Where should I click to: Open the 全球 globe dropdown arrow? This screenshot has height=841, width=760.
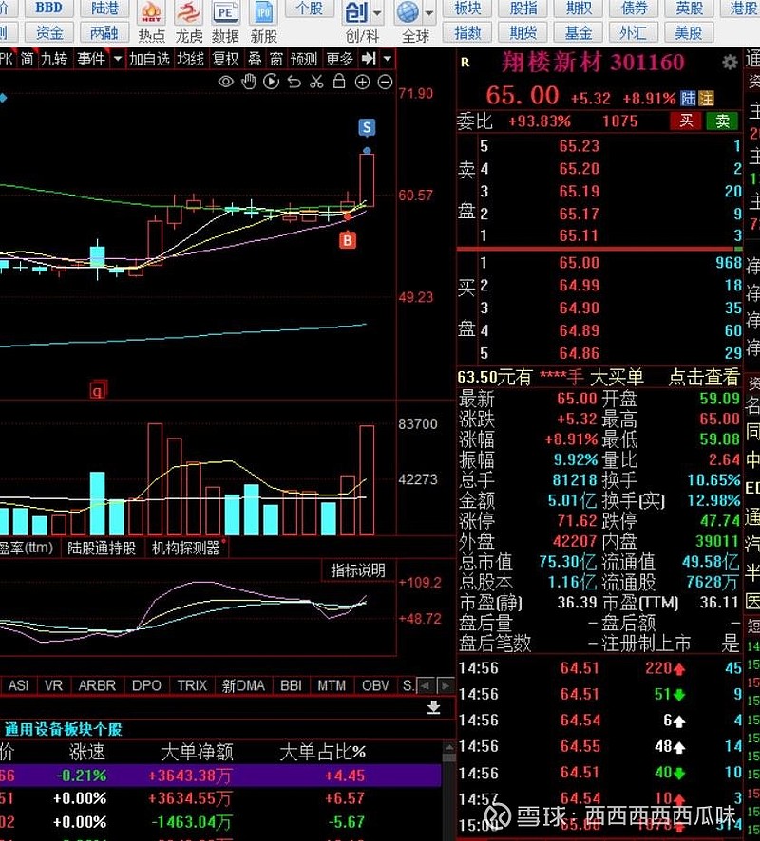(428, 13)
